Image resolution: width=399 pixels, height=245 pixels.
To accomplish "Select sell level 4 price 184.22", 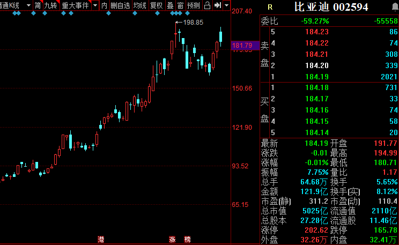I will pos(317,43).
